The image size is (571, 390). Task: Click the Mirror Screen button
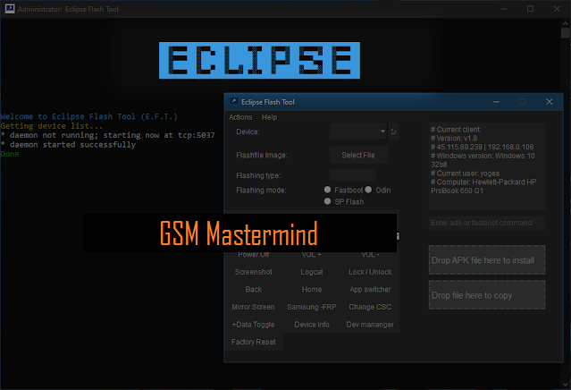(254, 307)
